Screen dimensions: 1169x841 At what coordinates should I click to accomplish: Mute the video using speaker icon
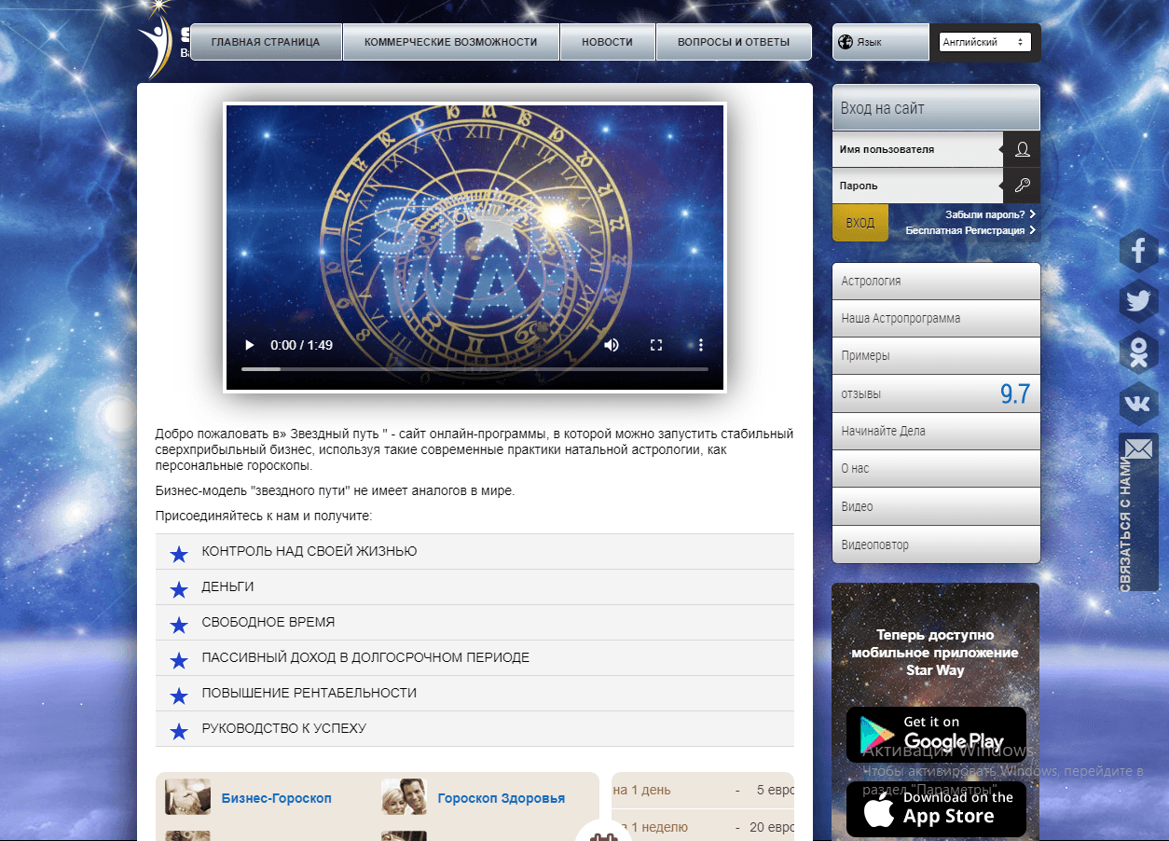(612, 345)
